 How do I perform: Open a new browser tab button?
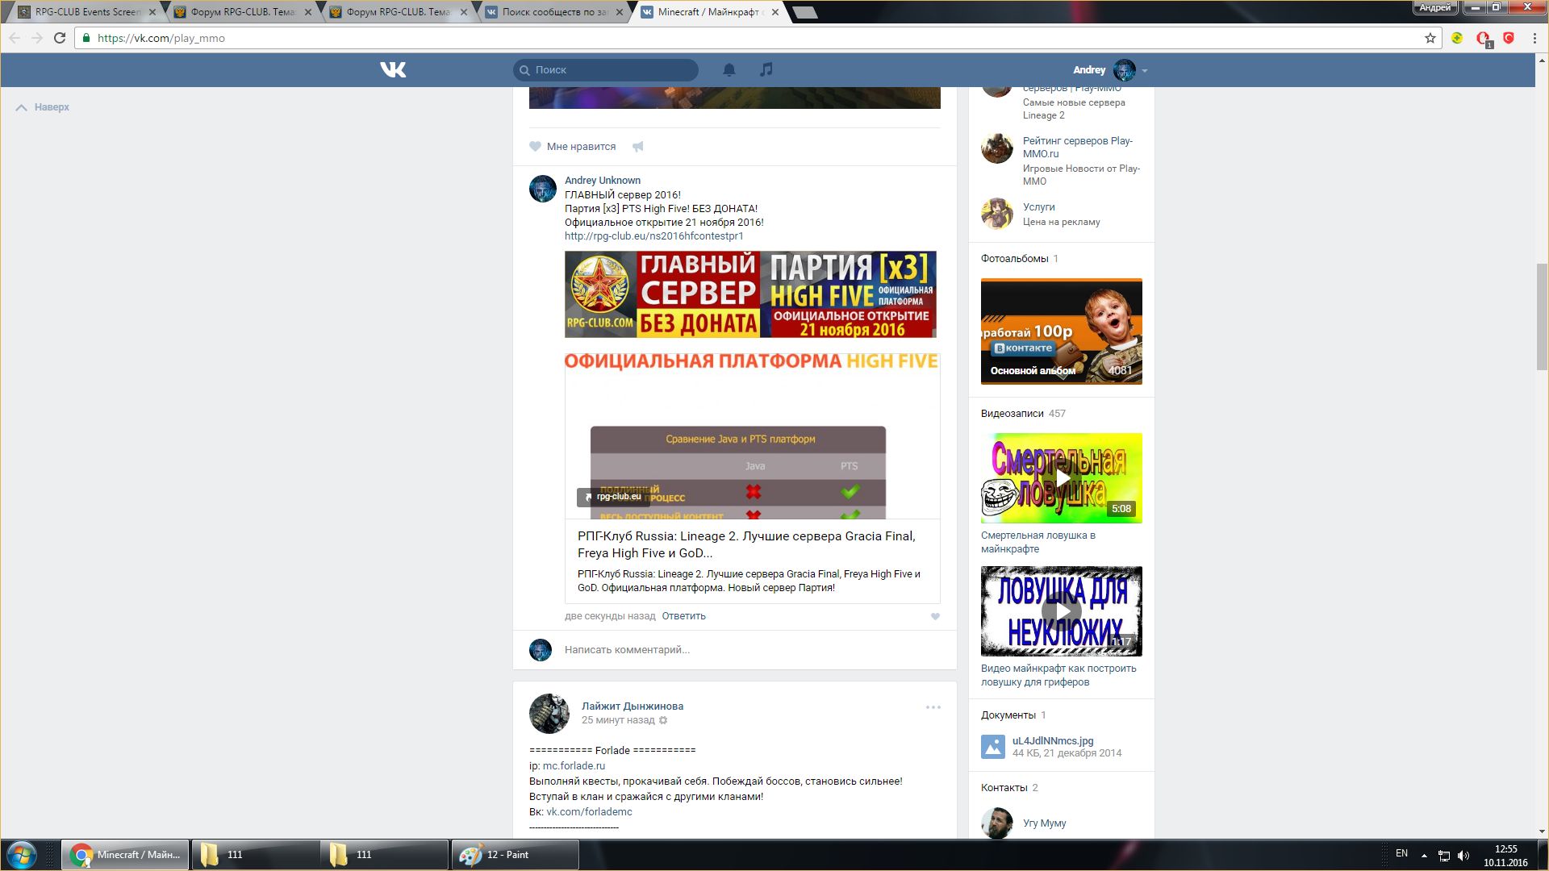click(804, 12)
